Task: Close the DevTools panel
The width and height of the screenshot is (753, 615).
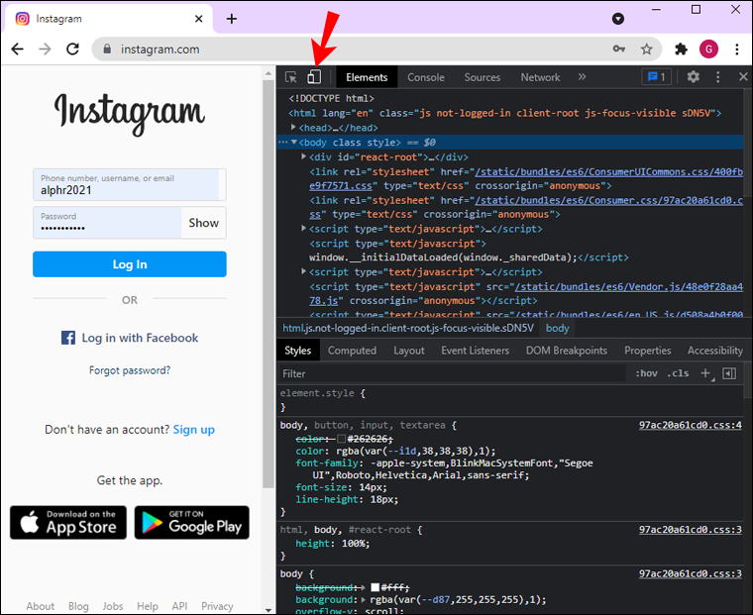Action: [743, 77]
